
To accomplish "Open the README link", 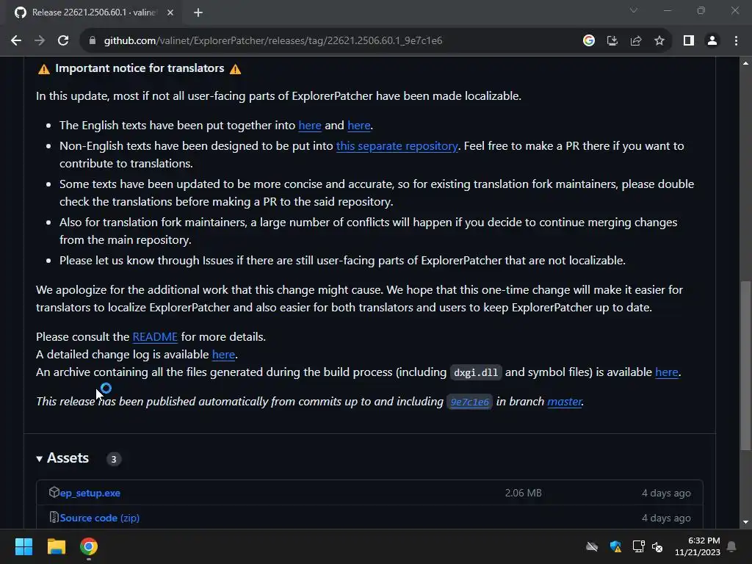I will [155, 336].
